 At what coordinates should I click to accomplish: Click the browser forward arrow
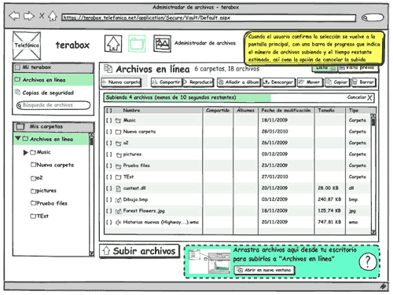(29, 16)
